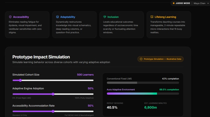Click the Standard UI Only label

(x=20, y=115)
